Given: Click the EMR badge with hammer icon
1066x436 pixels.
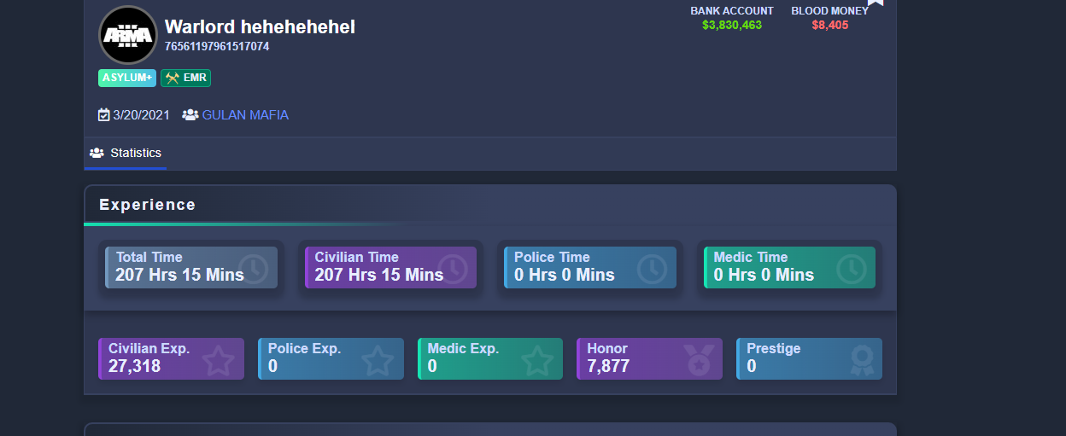Looking at the screenshot, I should click(185, 78).
